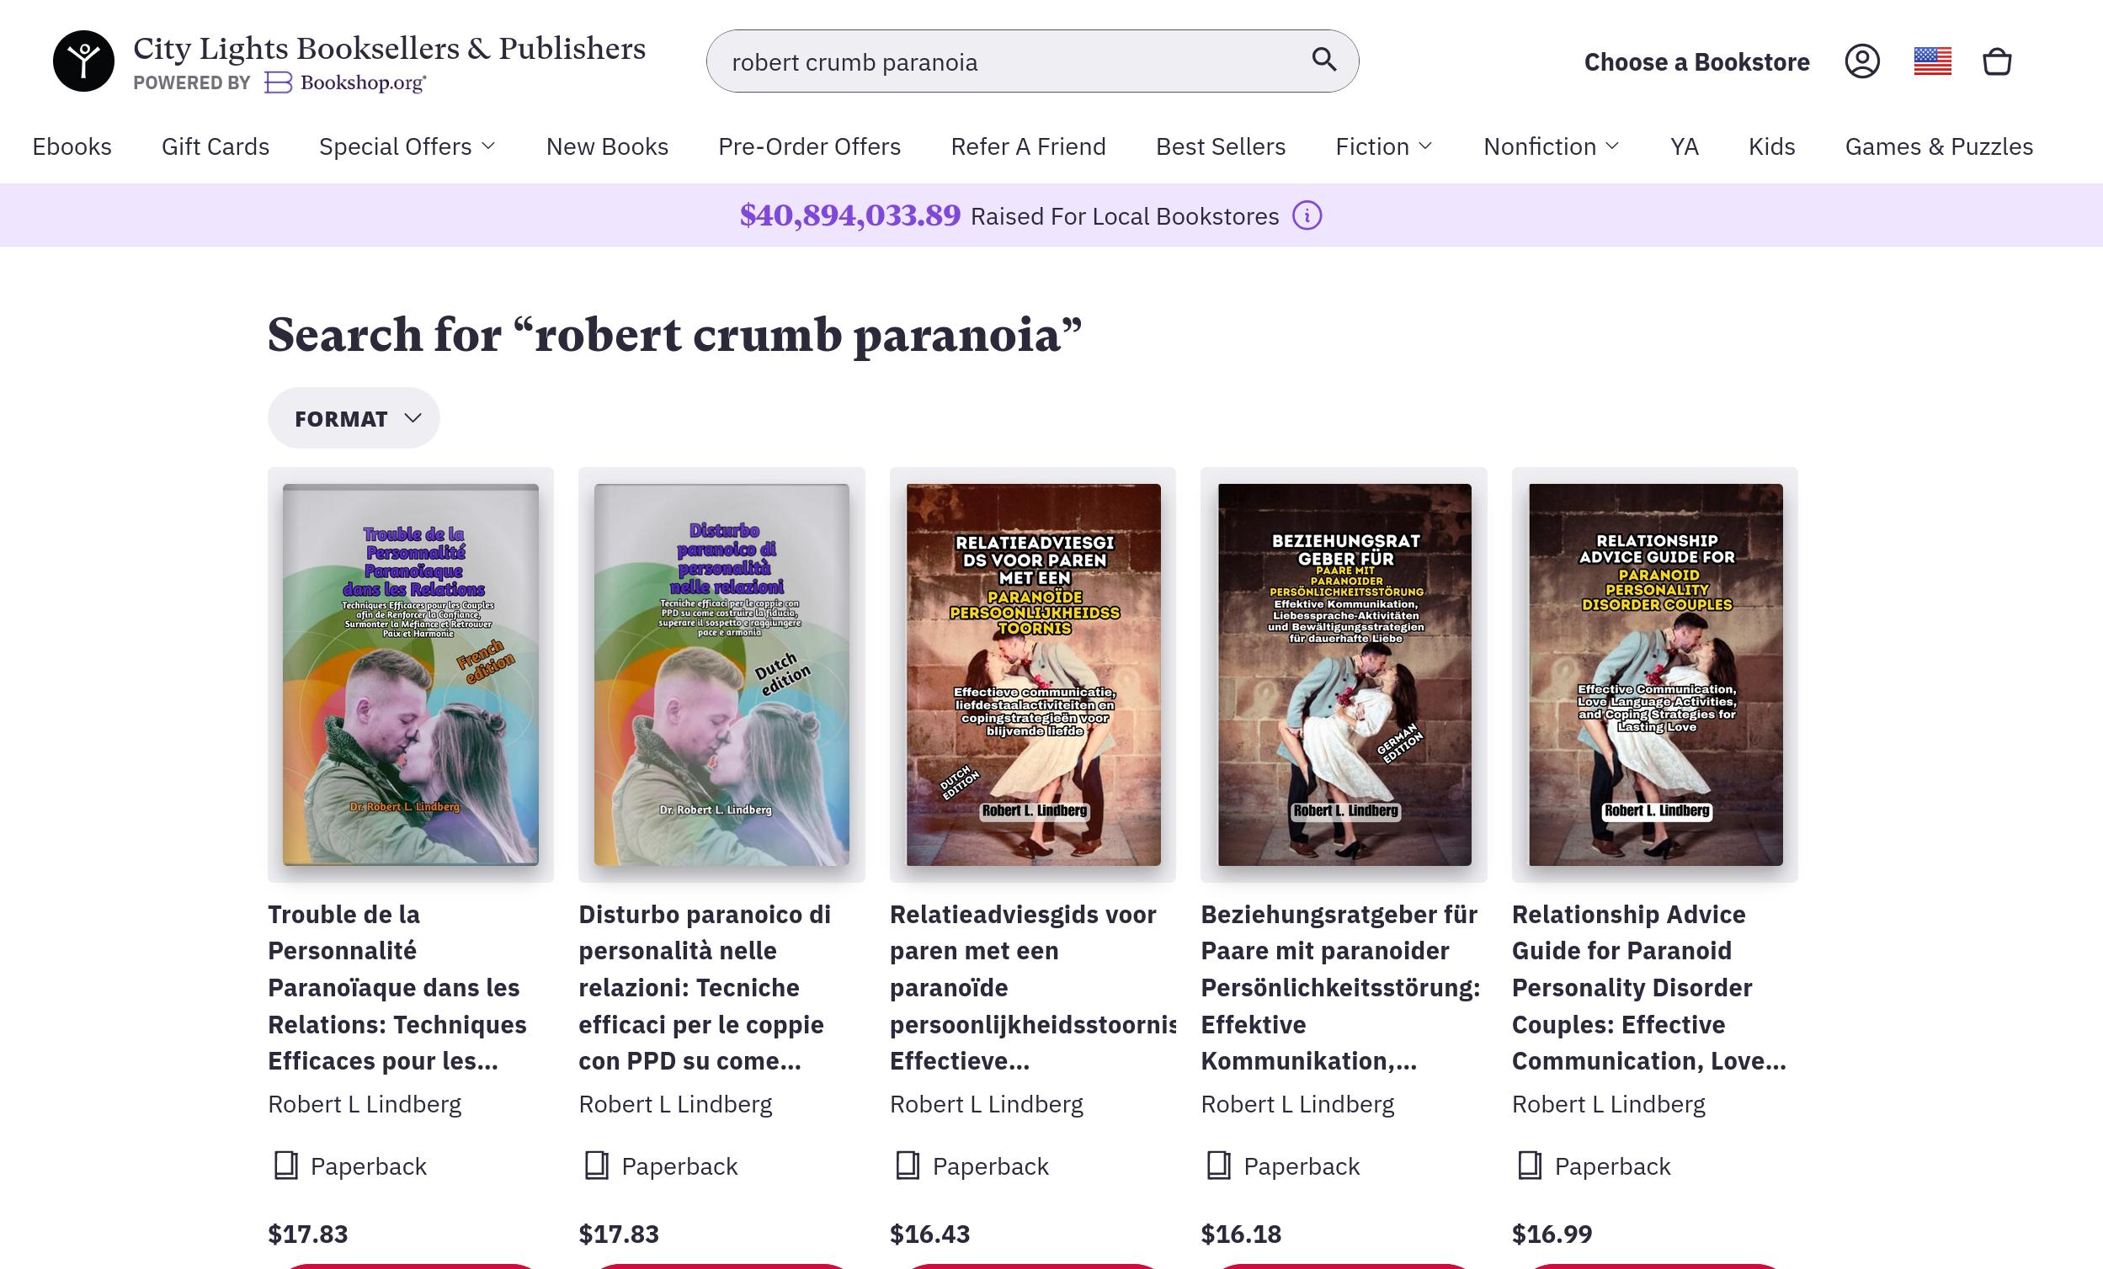Click Paperback book icon under Trouble de la Personnalité
Image resolution: width=2103 pixels, height=1269 pixels.
[x=286, y=1165]
